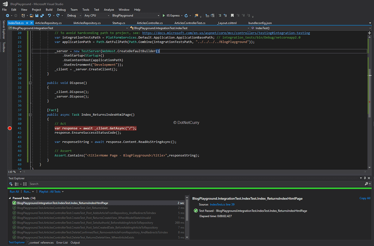This screenshot has width=374, height=246.
Task: Close the IndexTest.cs tab
Action: tap(31, 23)
